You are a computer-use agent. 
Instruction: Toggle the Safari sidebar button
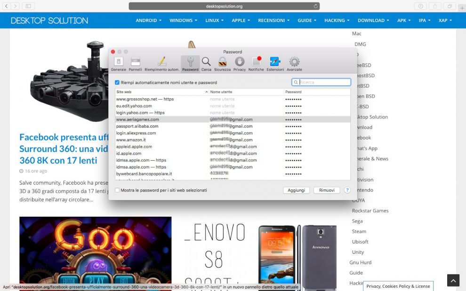28,6
